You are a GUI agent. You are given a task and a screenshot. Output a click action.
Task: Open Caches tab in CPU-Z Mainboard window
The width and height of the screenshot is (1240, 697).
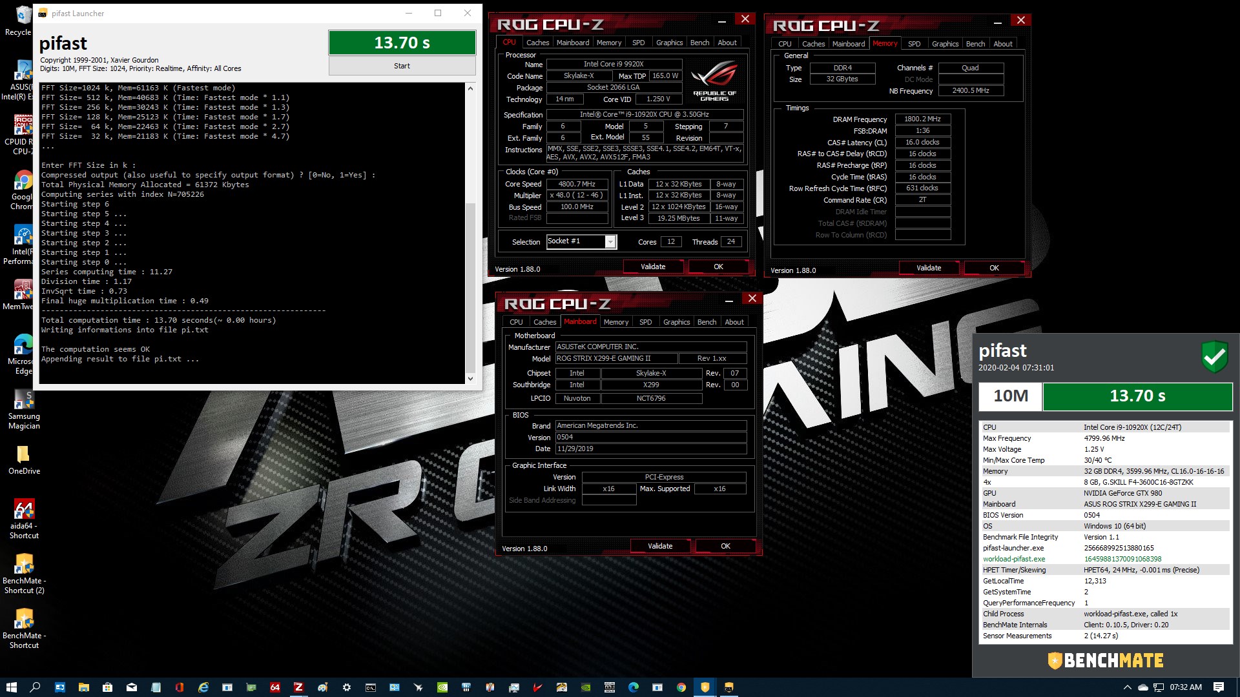point(544,322)
